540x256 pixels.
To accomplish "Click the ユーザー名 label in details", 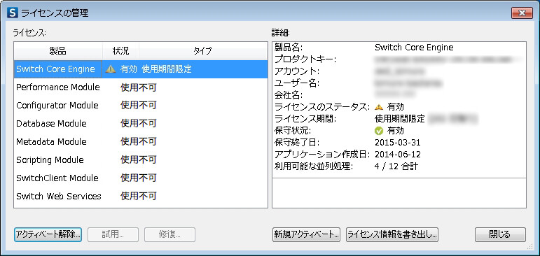I will click(x=297, y=83).
